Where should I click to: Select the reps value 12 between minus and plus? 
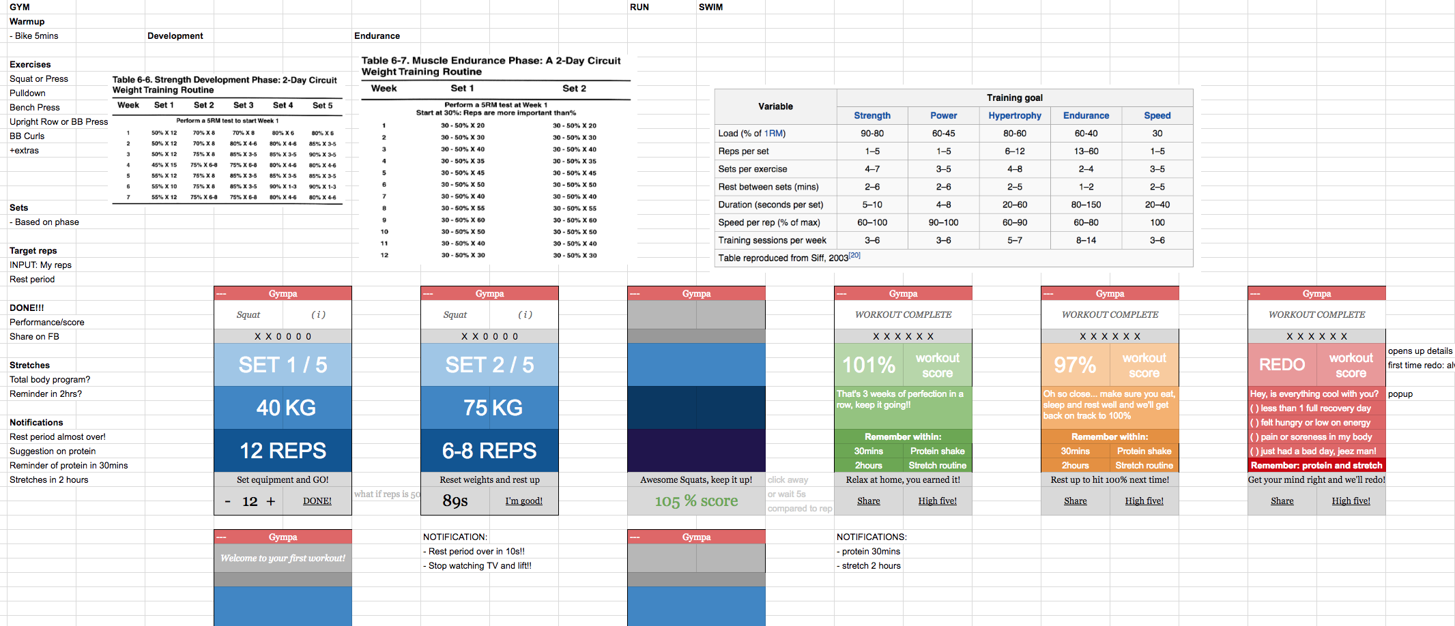pyautogui.click(x=250, y=501)
